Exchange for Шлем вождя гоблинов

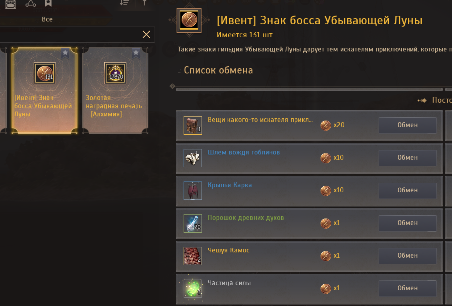[408, 158]
